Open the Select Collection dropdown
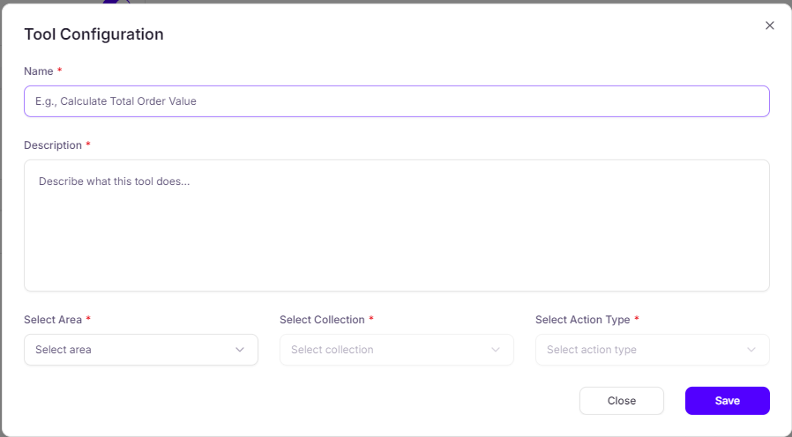792x437 pixels. click(396, 350)
